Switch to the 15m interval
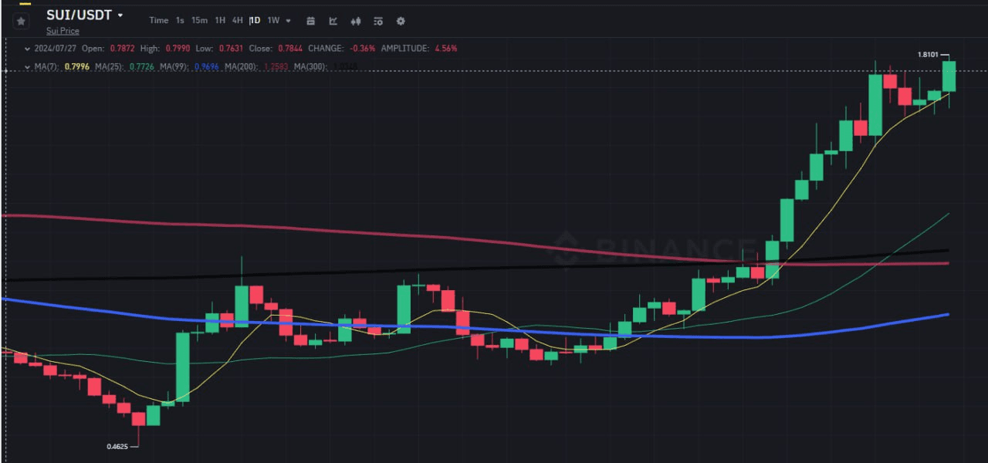988x463 pixels. [x=199, y=21]
